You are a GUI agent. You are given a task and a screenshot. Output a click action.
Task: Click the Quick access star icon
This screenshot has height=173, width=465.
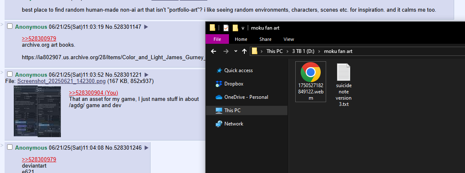[219, 70]
